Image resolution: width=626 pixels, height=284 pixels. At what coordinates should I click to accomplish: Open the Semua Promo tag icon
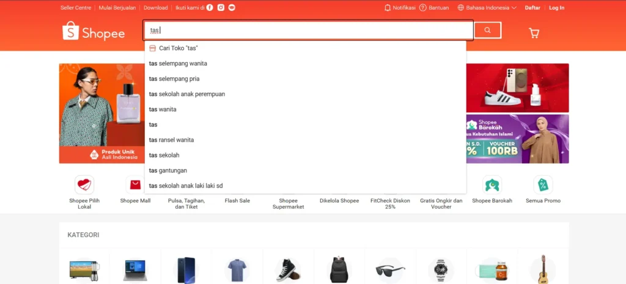pos(543,185)
